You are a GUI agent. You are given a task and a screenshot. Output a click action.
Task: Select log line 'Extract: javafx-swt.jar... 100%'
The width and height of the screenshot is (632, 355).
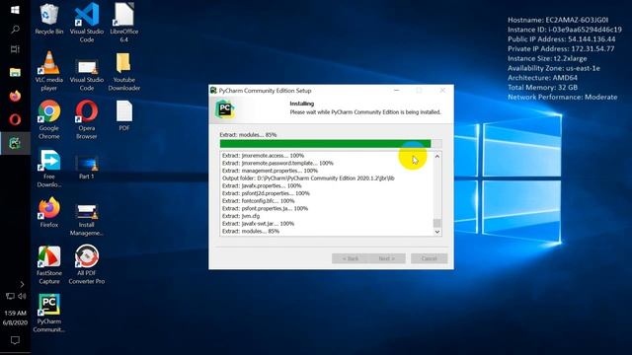[x=258, y=224]
